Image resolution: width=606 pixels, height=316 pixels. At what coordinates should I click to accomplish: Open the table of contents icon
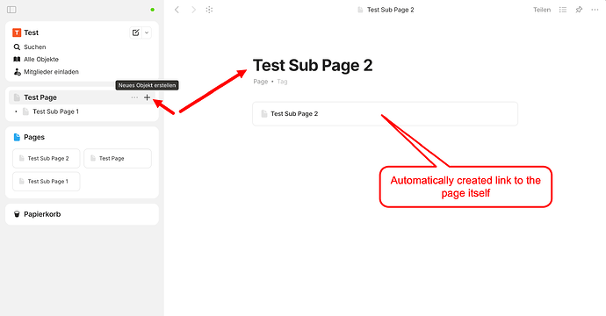click(563, 10)
